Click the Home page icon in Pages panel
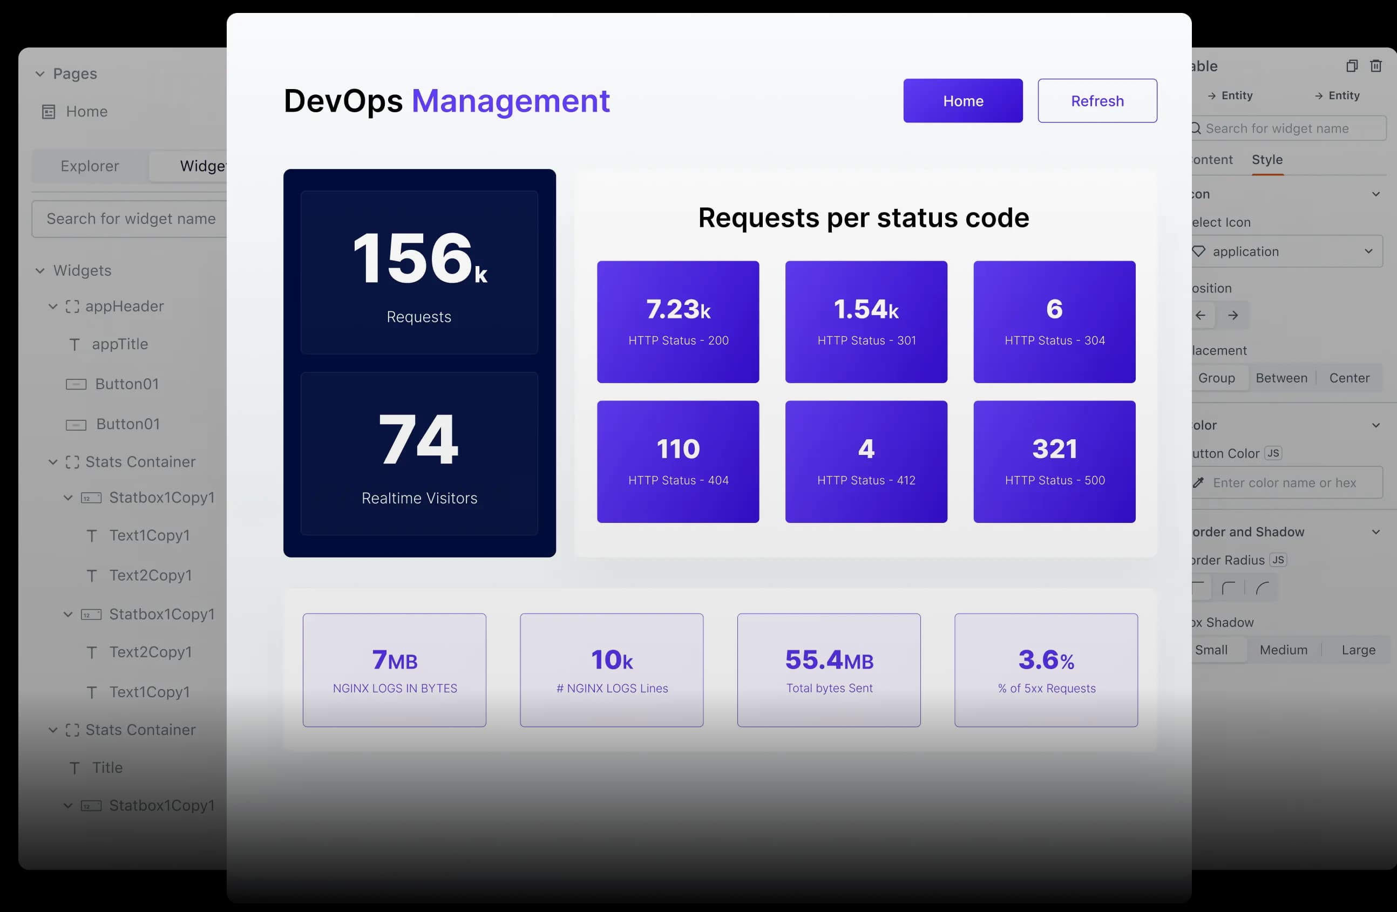The width and height of the screenshot is (1397, 912). (x=48, y=112)
